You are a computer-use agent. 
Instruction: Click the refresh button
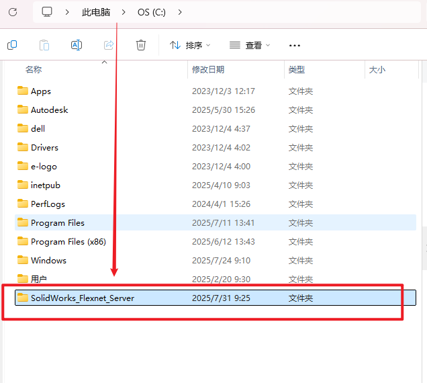pyautogui.click(x=13, y=12)
